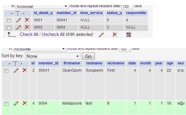Screen dimensions: 186x115
Task: Toggle full texts icon in lower table header
Action: click(15, 64)
